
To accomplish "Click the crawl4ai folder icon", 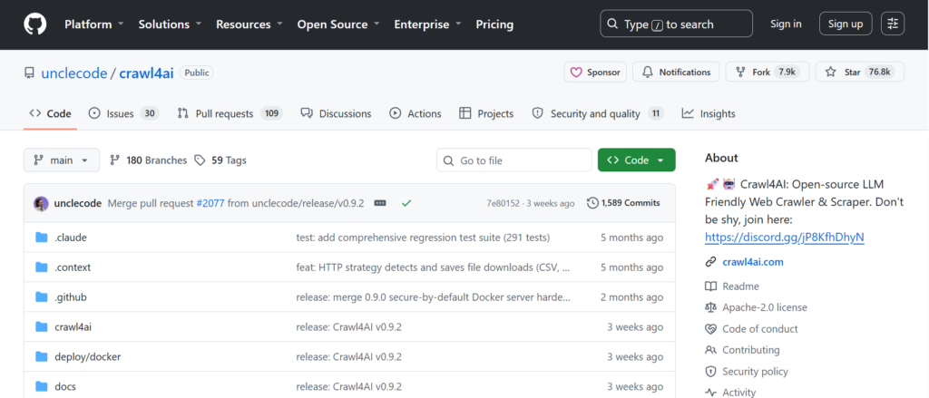I will (41, 327).
